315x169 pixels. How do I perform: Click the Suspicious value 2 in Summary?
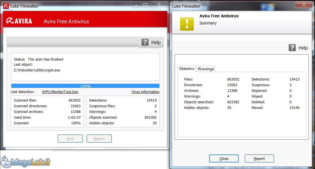(290, 85)
